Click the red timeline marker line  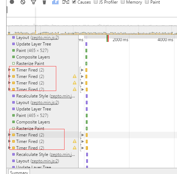click(x=108, y=38)
